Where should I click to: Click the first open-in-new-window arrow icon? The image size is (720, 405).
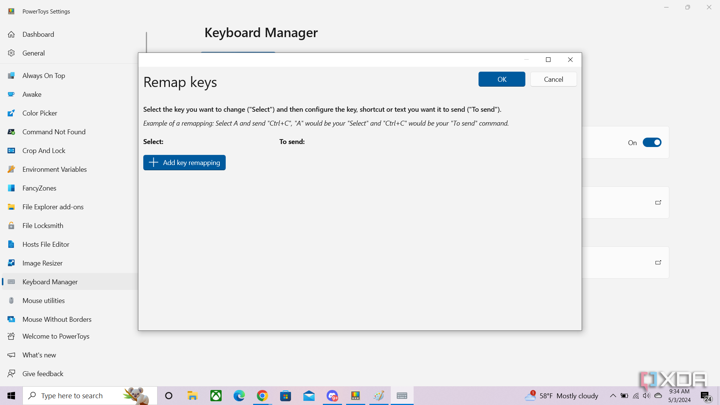coord(658,202)
